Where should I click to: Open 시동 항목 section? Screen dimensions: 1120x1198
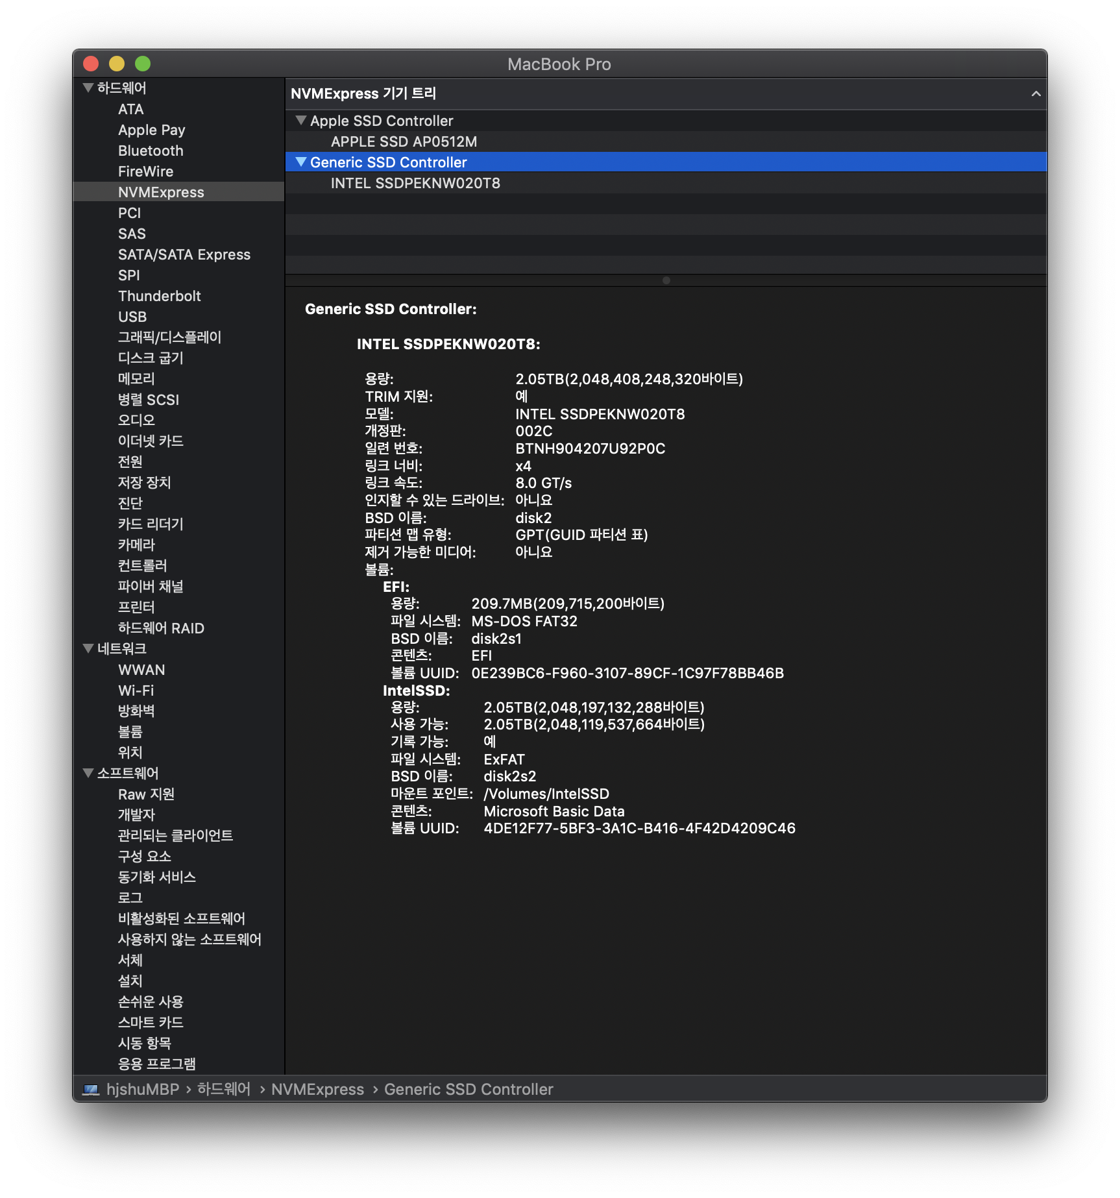(x=144, y=1044)
